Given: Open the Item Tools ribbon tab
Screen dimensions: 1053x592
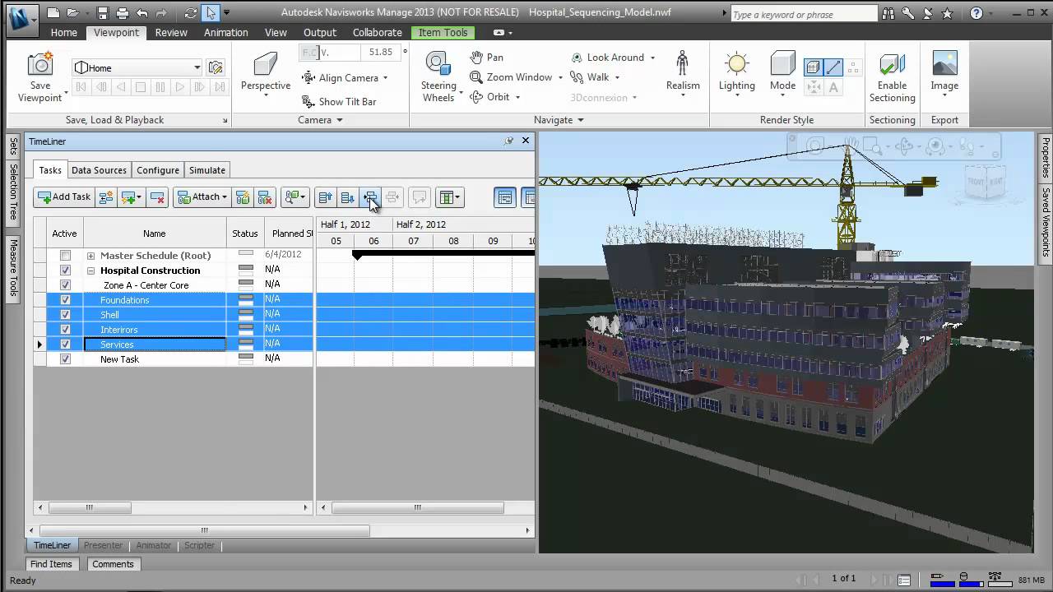Looking at the screenshot, I should 443,33.
